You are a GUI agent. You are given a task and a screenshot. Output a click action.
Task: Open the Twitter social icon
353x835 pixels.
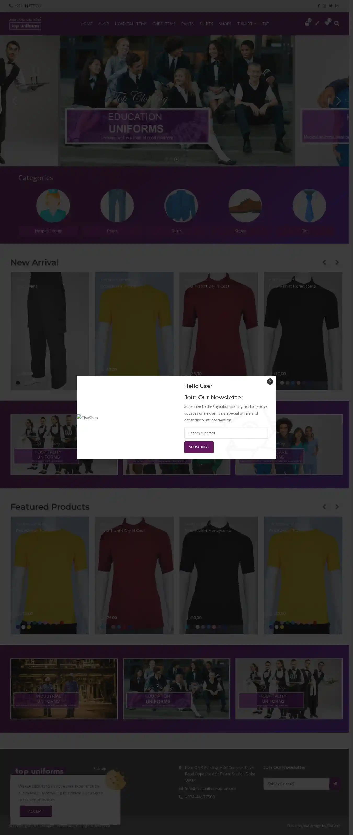[331, 6]
